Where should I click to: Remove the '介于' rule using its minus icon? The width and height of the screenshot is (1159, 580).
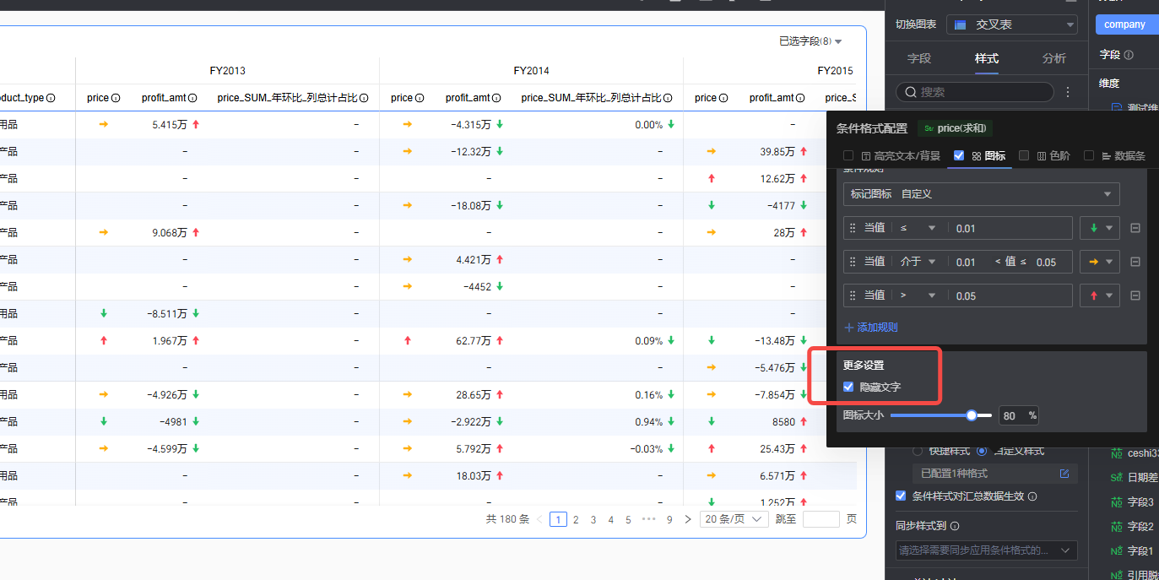point(1135,262)
